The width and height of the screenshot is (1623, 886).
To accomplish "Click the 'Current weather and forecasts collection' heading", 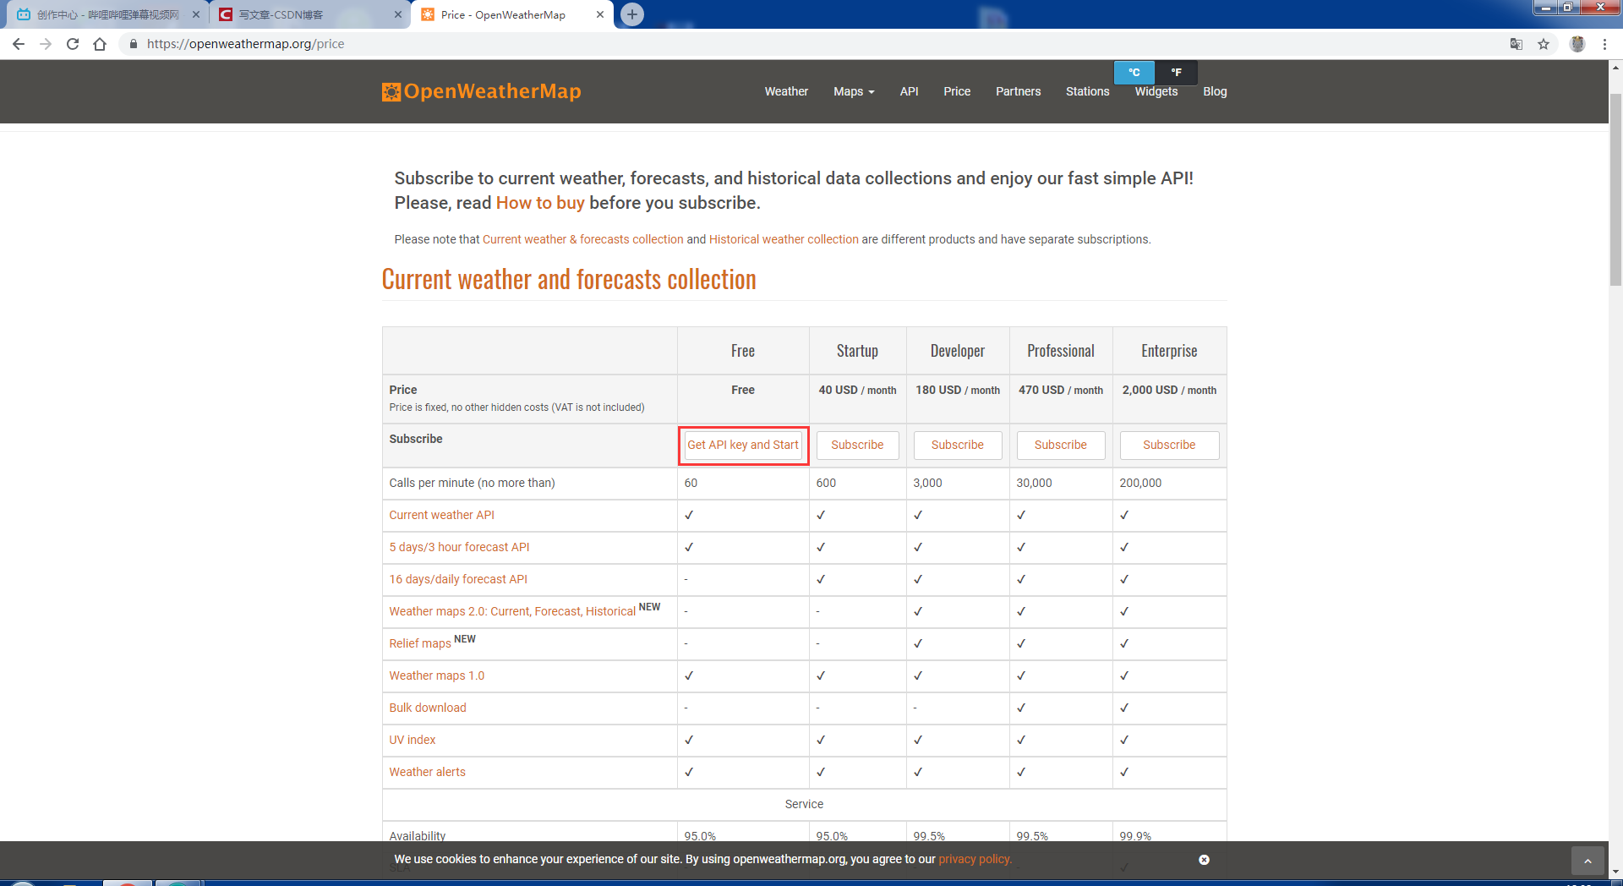I will tap(569, 279).
